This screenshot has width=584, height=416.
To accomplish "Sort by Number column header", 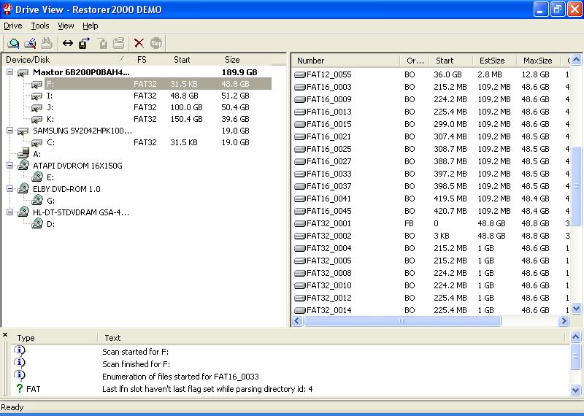I will [x=346, y=61].
